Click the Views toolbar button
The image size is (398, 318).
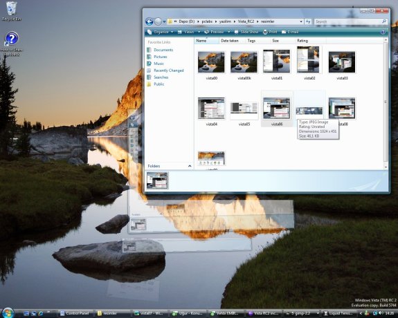[186, 32]
